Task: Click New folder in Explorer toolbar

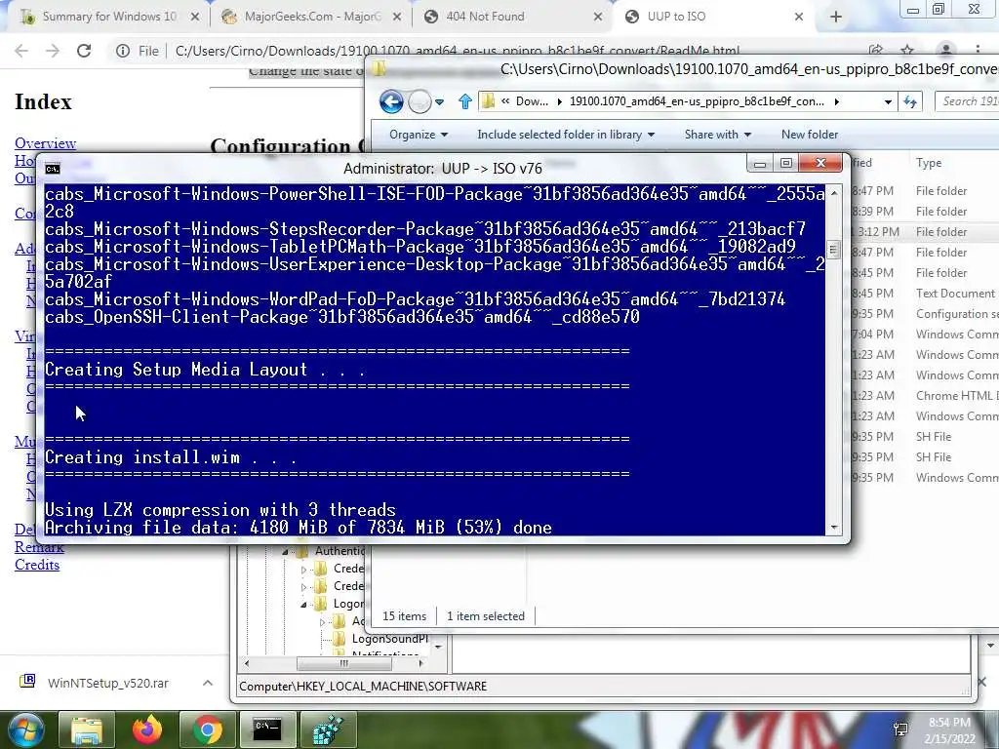Action: (809, 135)
